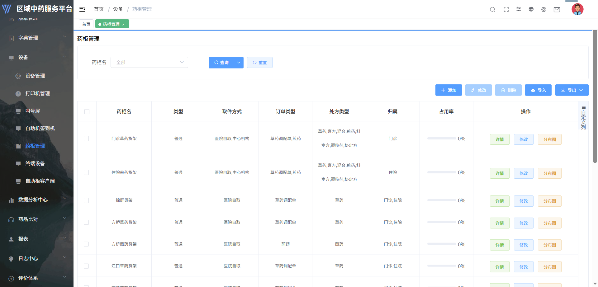
Task: Switch to the 首页 tab
Action: pos(86,24)
